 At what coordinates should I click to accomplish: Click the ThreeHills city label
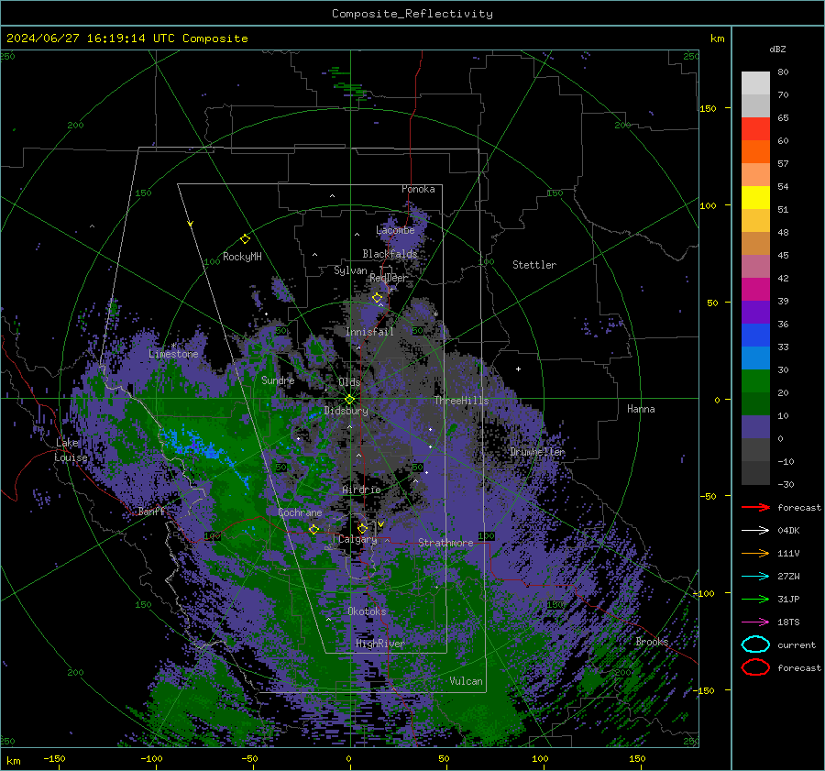461,401
